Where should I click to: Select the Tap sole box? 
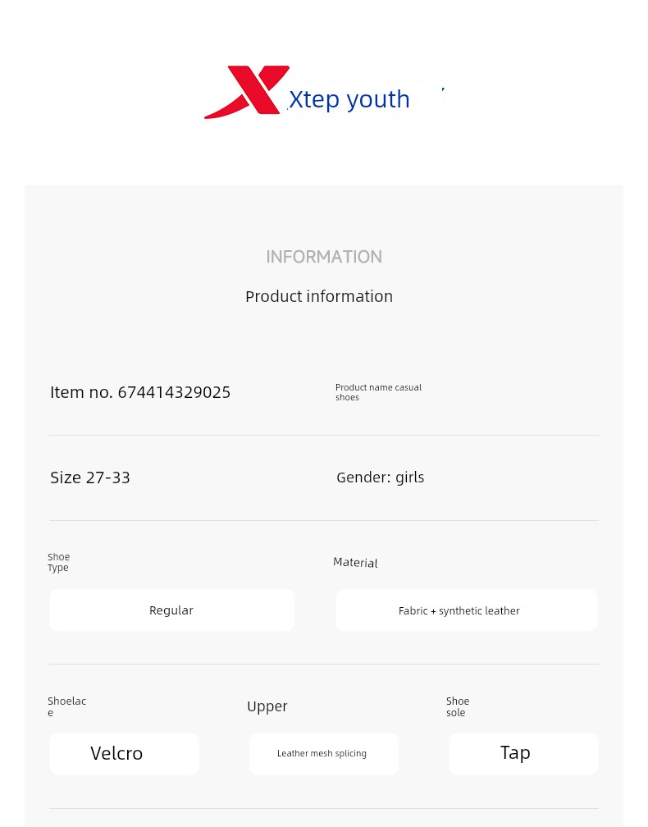[x=523, y=754]
